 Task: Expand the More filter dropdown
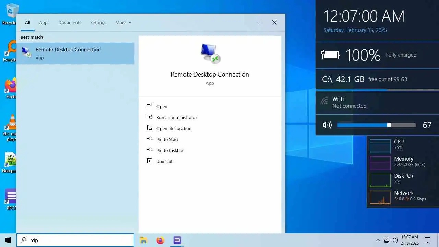point(123,22)
